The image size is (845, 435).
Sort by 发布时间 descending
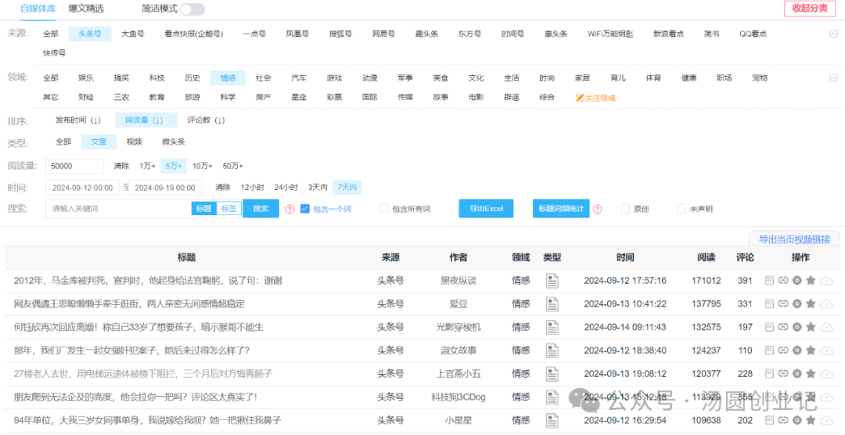78,120
